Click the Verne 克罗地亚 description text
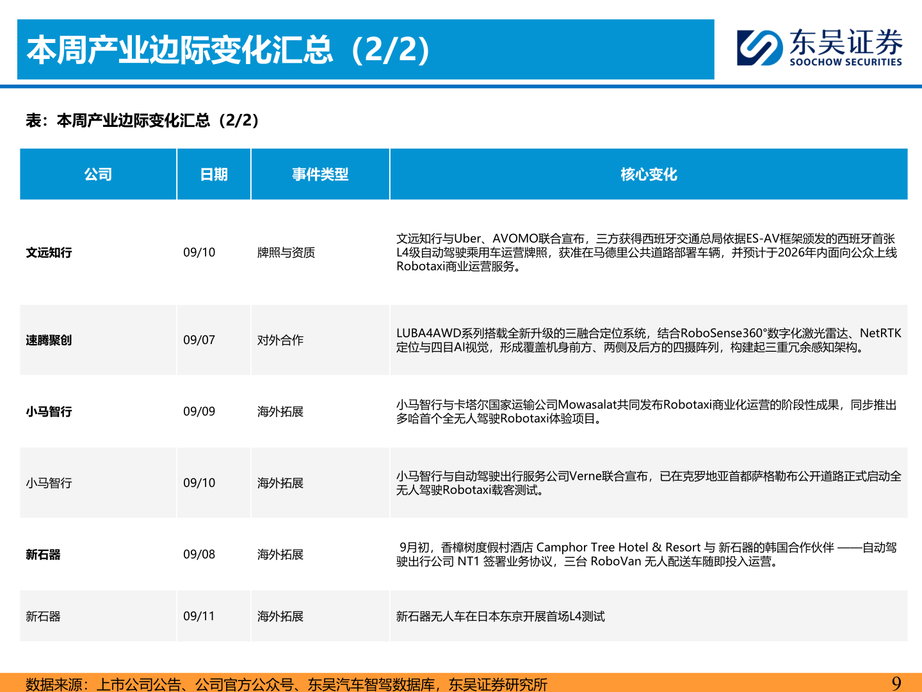This screenshot has height=692, width=922. [649, 483]
